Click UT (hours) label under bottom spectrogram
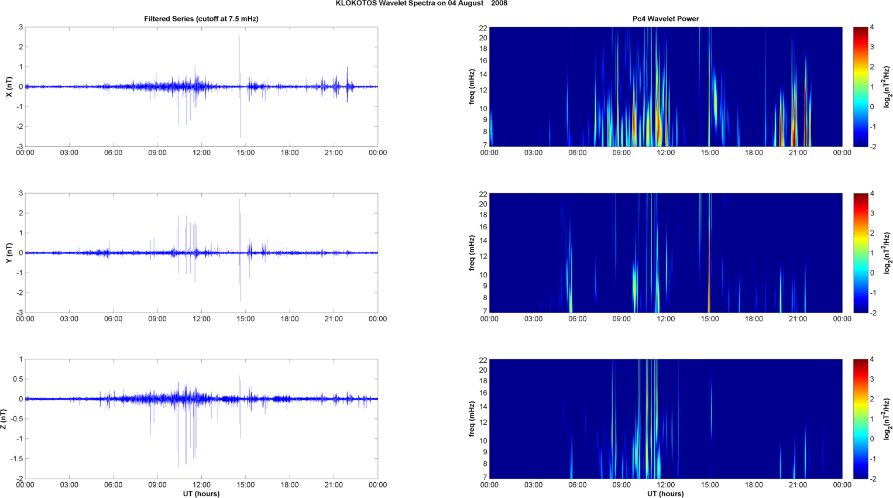This screenshot has width=893, height=498. 665,493
